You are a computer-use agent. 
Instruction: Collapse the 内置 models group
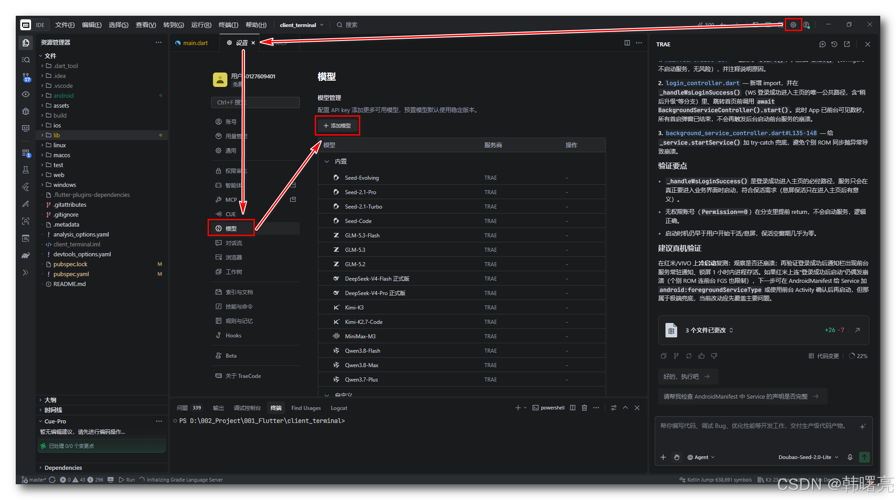click(x=327, y=161)
